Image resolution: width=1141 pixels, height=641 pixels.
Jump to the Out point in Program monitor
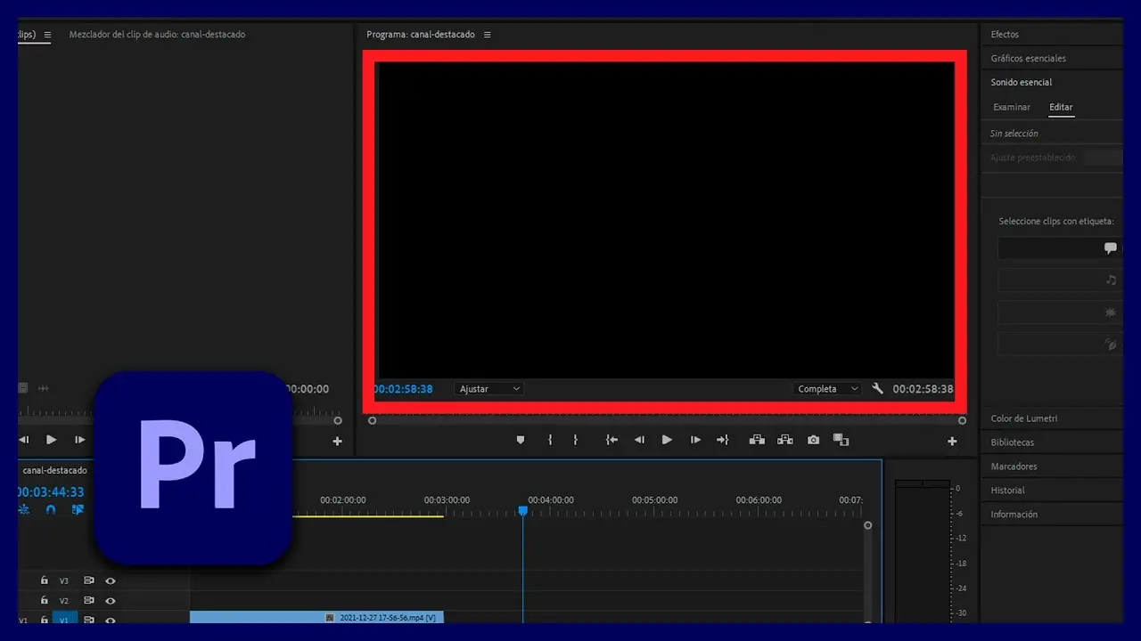(x=722, y=440)
